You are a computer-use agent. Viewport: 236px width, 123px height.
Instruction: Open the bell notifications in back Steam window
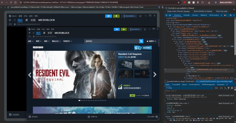(116, 16)
